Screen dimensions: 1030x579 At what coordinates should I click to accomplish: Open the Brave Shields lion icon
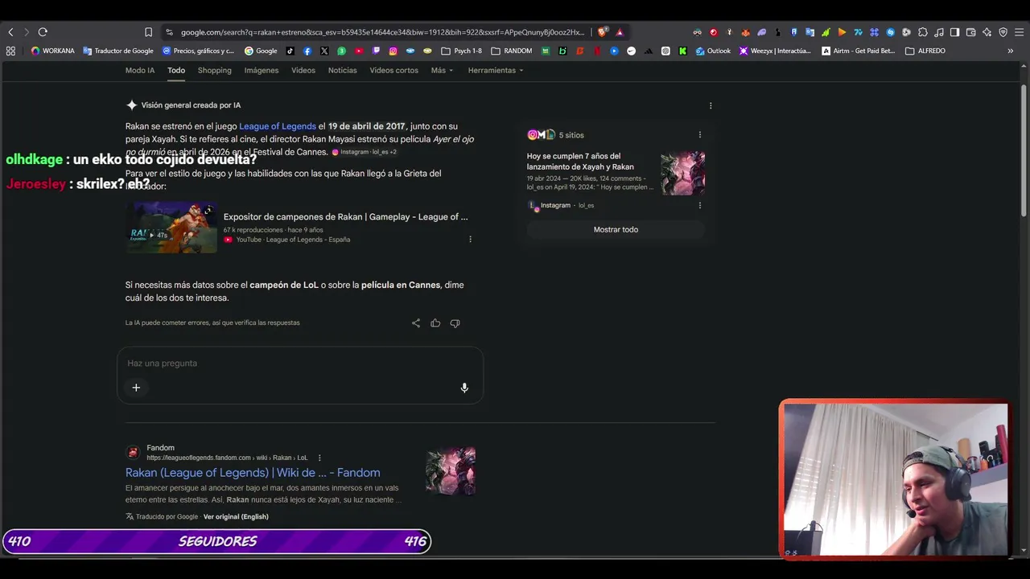pos(602,32)
